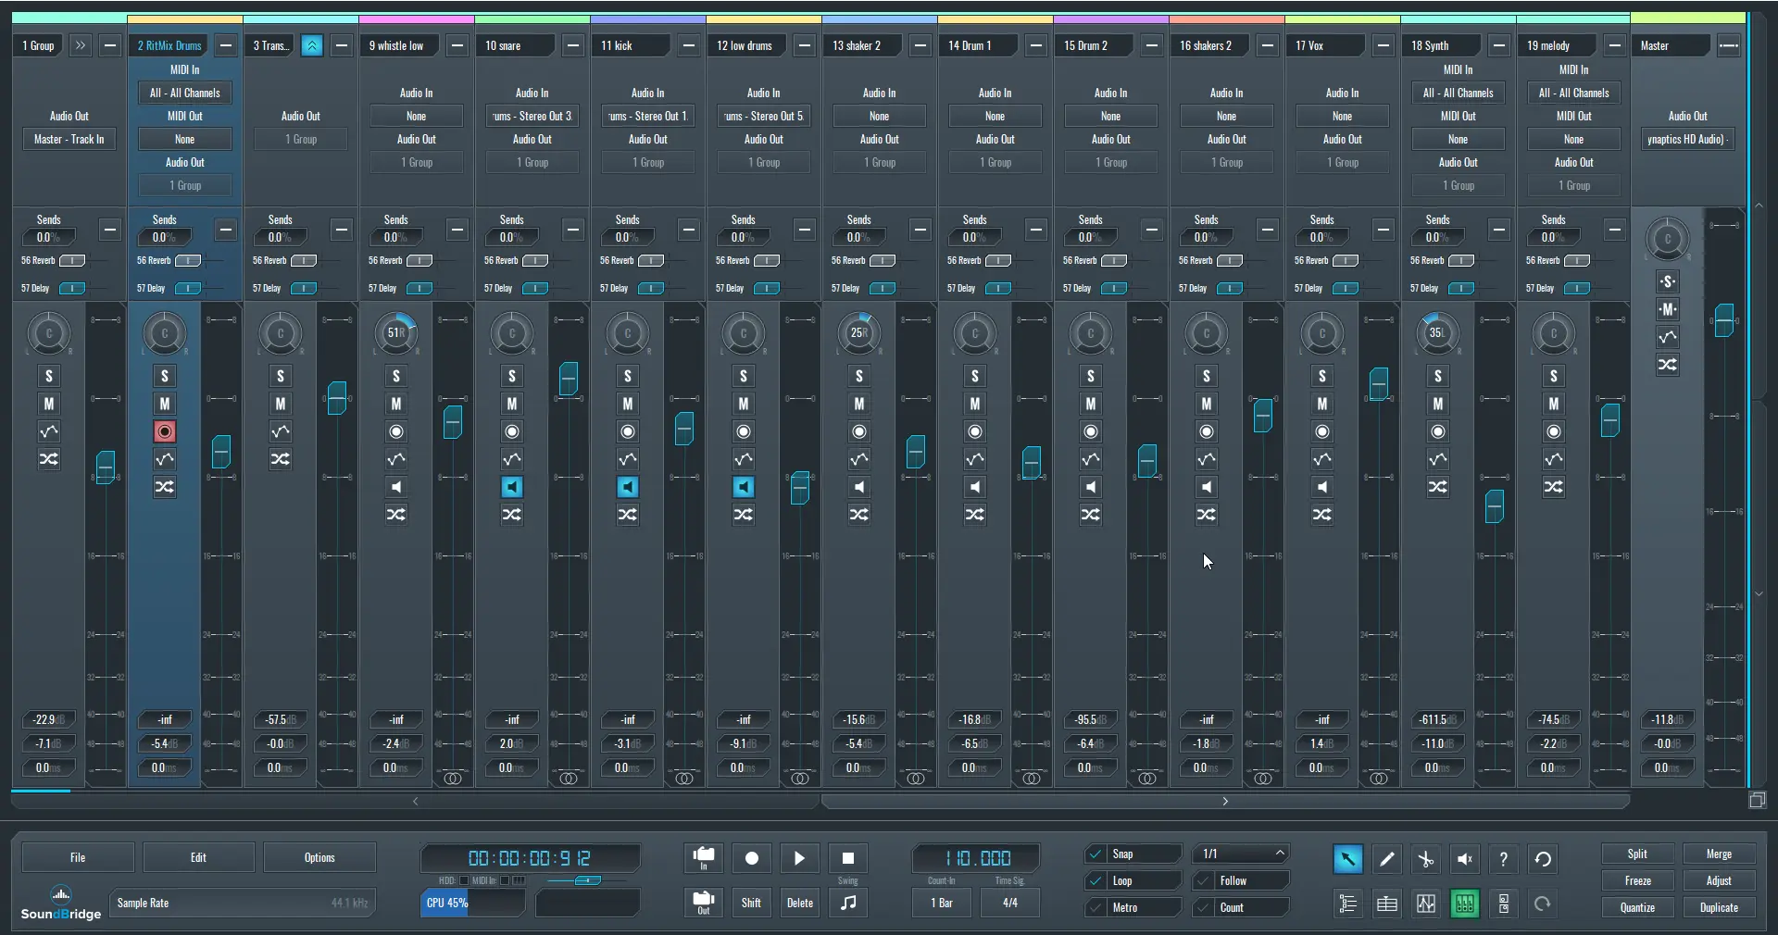Mute the 10 snare channel

click(512, 404)
